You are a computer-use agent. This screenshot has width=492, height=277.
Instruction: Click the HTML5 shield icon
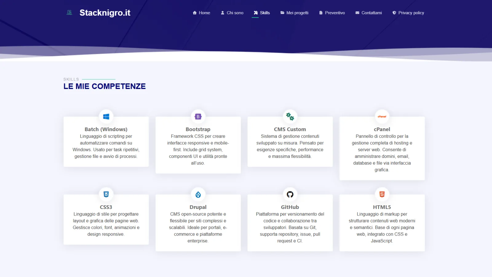[382, 195]
